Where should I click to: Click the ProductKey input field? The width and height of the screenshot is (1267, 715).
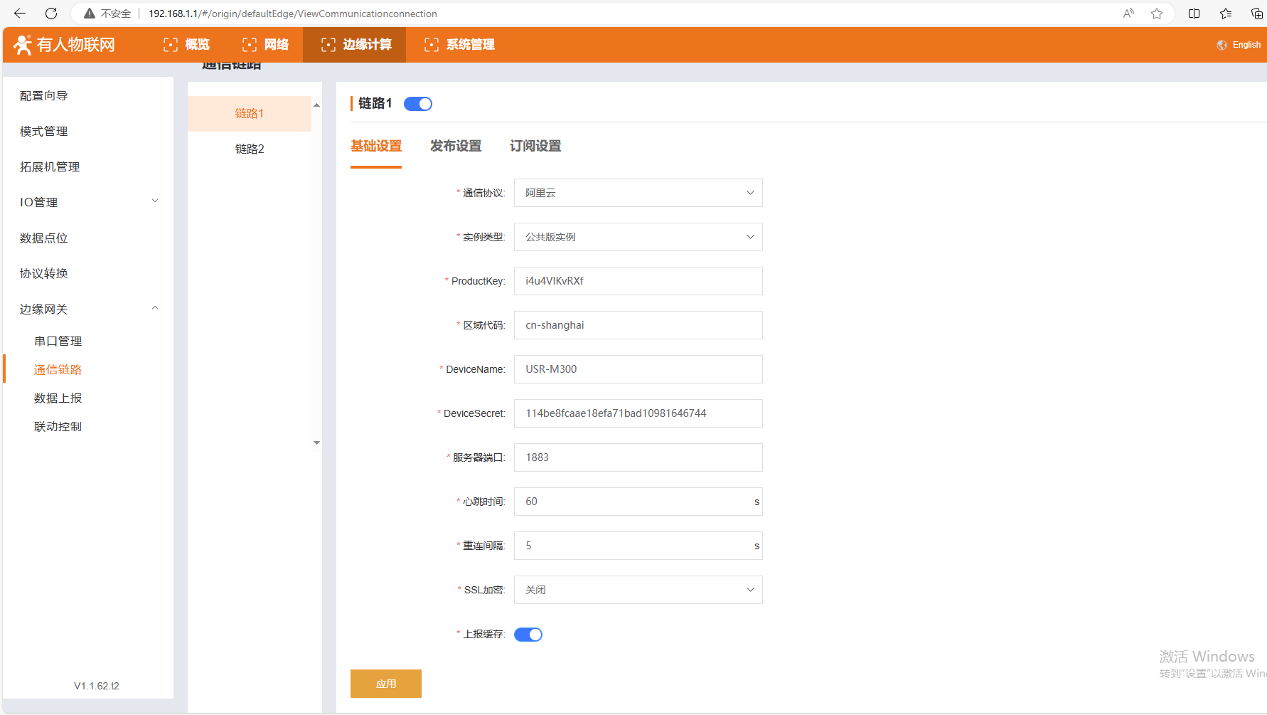point(638,281)
